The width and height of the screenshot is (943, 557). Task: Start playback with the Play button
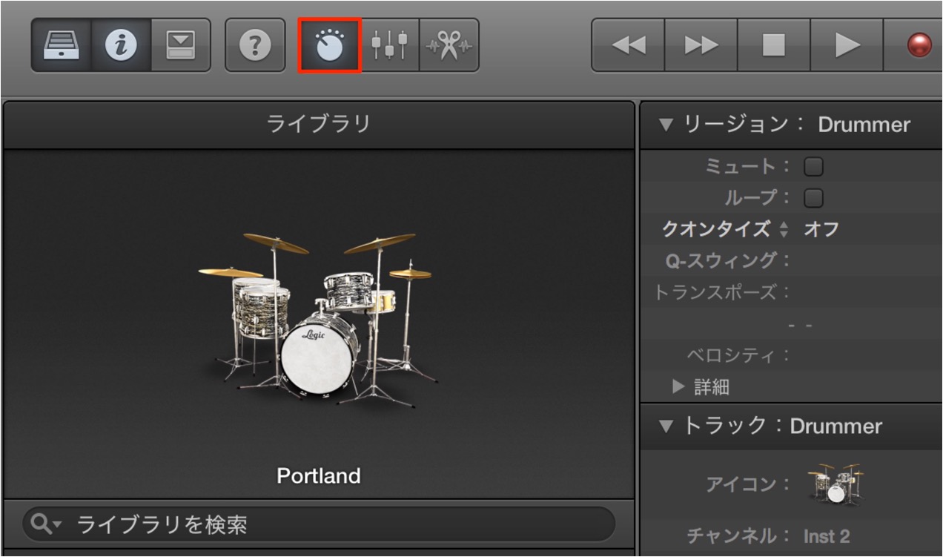coord(847,45)
